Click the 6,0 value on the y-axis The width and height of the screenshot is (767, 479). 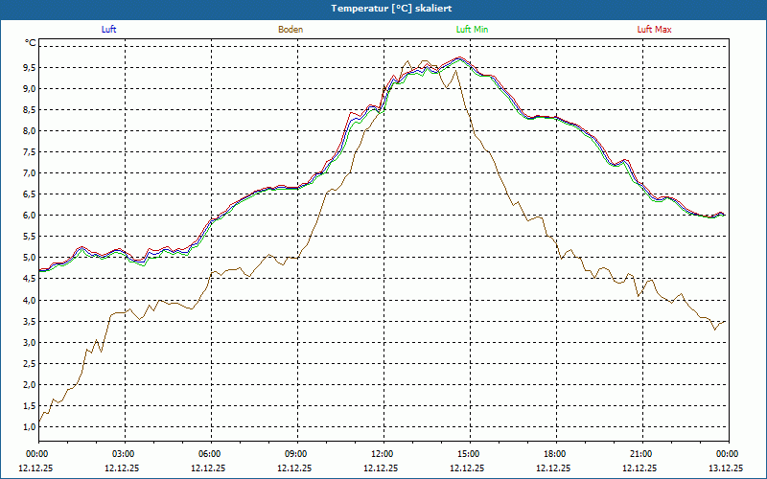tap(30, 216)
